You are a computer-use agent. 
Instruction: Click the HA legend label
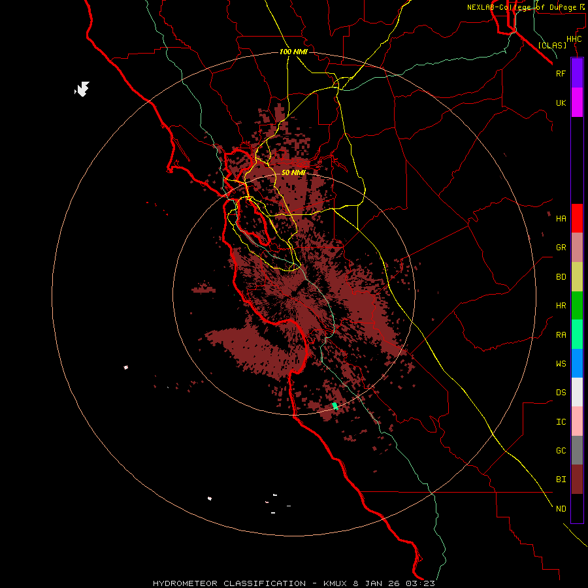561,219
